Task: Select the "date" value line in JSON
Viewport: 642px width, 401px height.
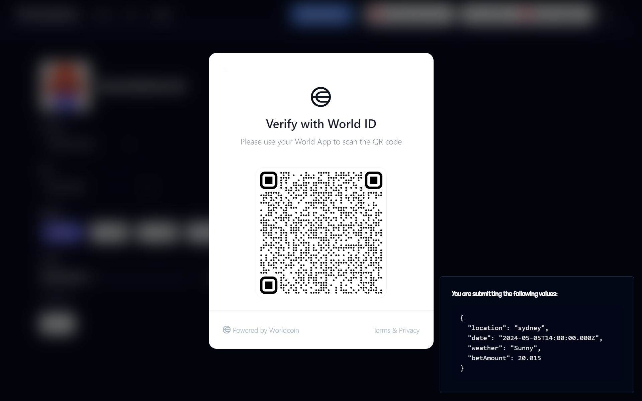Action: pos(535,338)
